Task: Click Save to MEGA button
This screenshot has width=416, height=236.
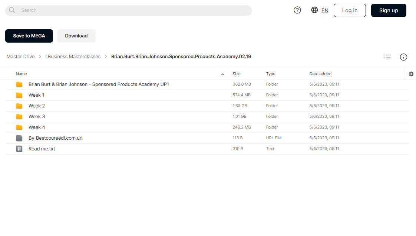Action: point(29,36)
